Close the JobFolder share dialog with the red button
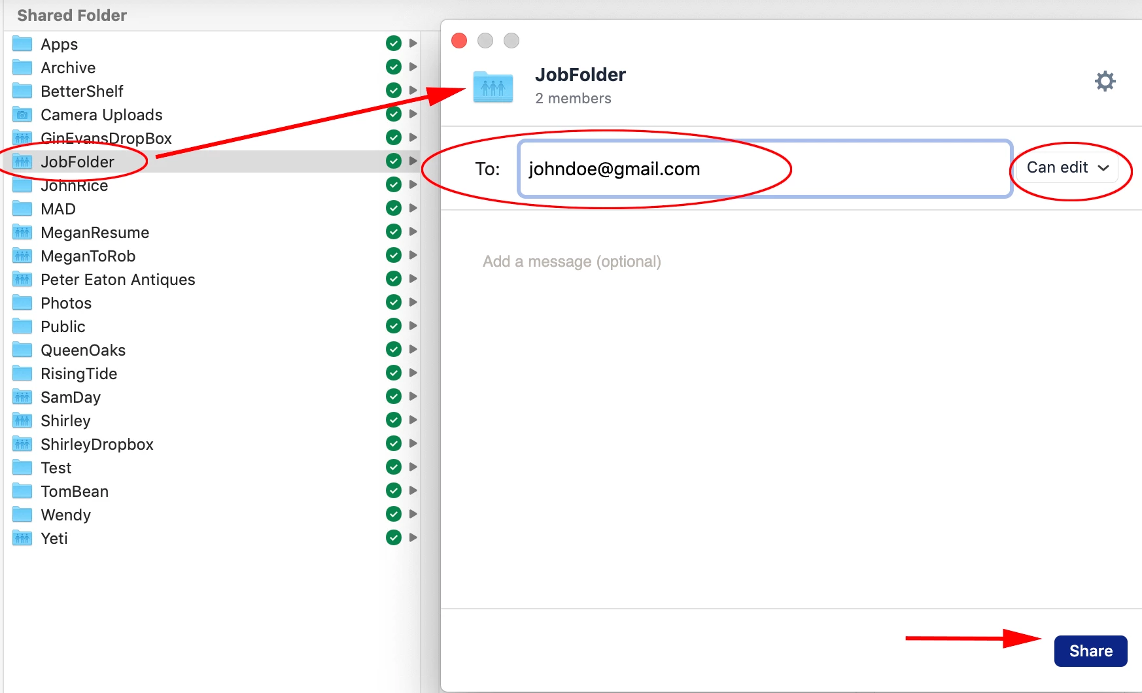Viewport: 1142px width, 693px height. click(459, 41)
